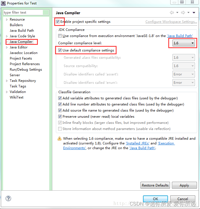Open 'Java Build Path' link in JDK Compliance

pyautogui.click(x=180, y=36)
